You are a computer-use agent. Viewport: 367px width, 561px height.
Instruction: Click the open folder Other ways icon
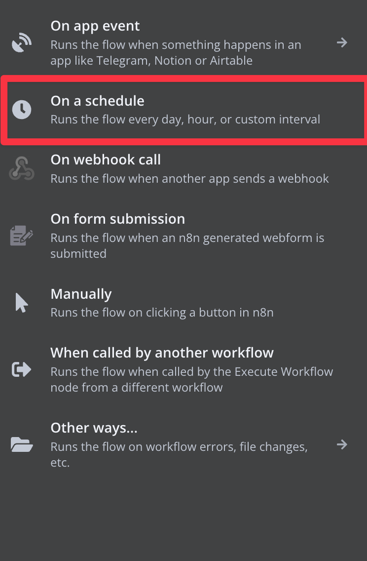(22, 445)
